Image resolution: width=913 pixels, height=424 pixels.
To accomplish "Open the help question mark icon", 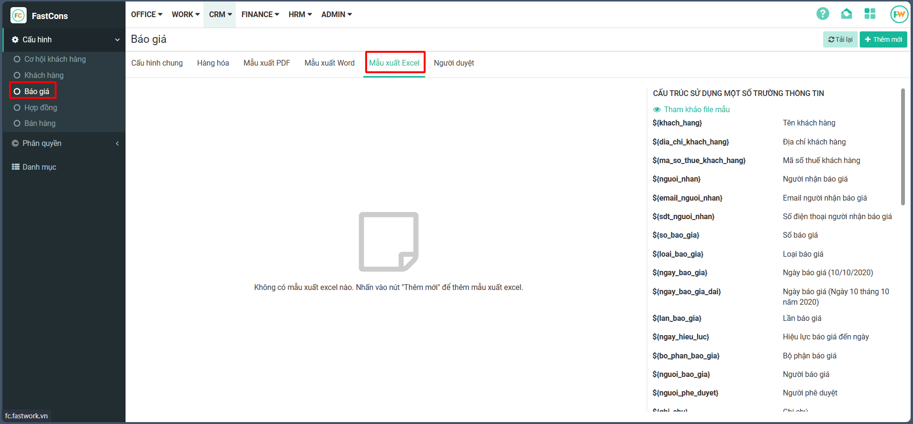I will pos(823,14).
